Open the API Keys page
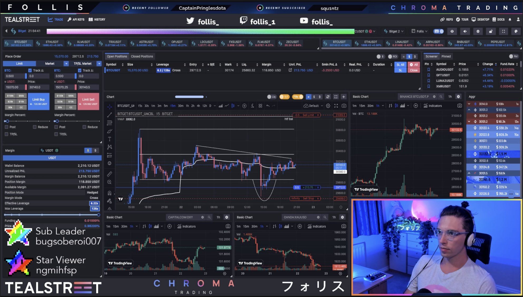The width and height of the screenshot is (523, 297). click(x=76, y=19)
